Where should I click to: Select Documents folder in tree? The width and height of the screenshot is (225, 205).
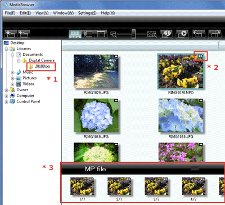[x=33, y=55]
